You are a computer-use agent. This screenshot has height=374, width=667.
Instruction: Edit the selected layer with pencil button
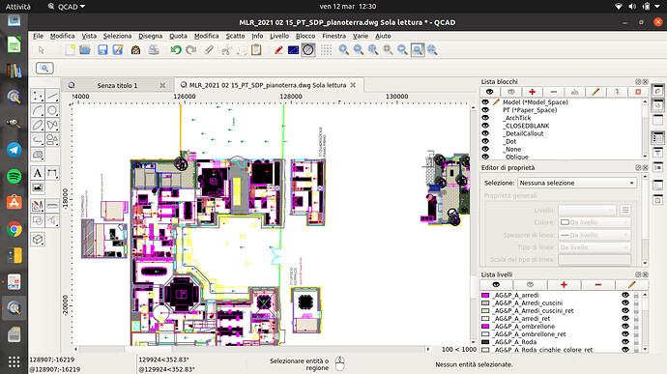tap(631, 285)
